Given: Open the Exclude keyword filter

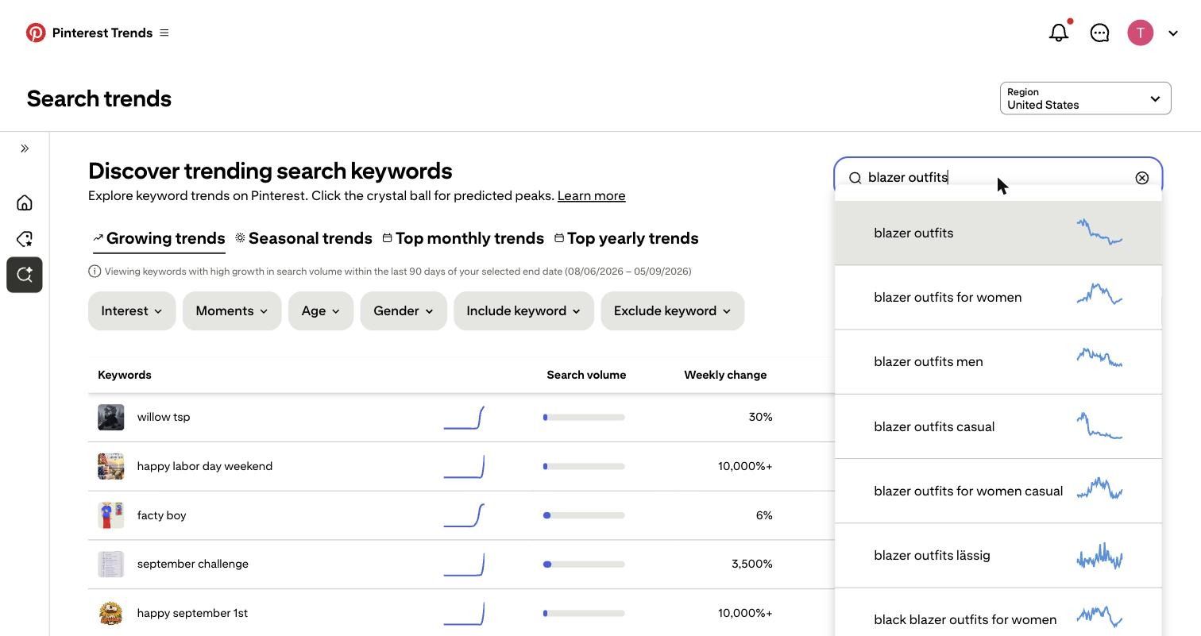Looking at the screenshot, I should (x=673, y=310).
